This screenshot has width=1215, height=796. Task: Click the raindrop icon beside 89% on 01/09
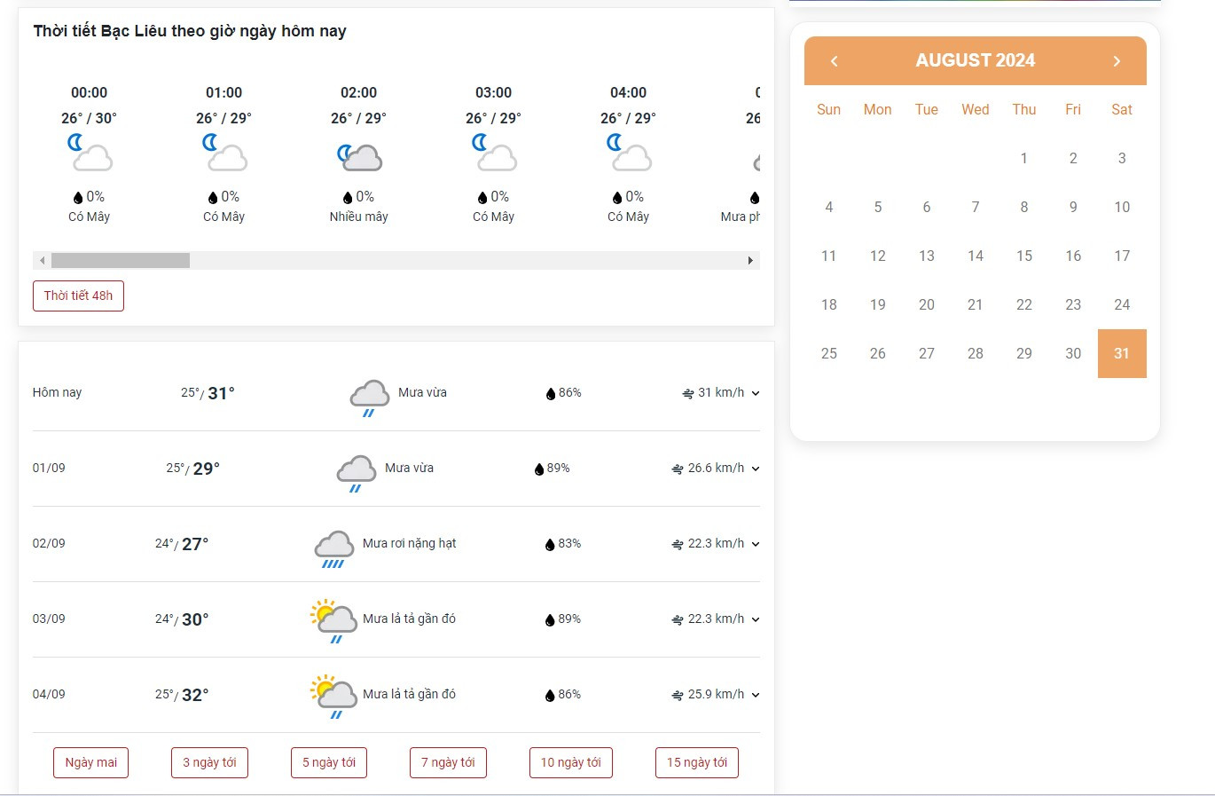click(538, 469)
